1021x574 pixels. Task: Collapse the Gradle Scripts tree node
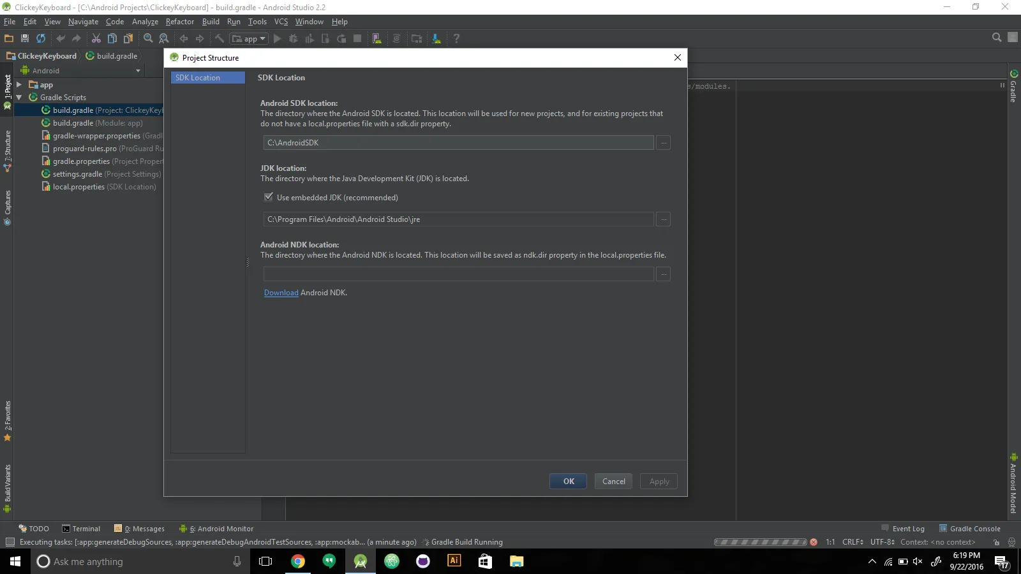pyautogui.click(x=19, y=98)
